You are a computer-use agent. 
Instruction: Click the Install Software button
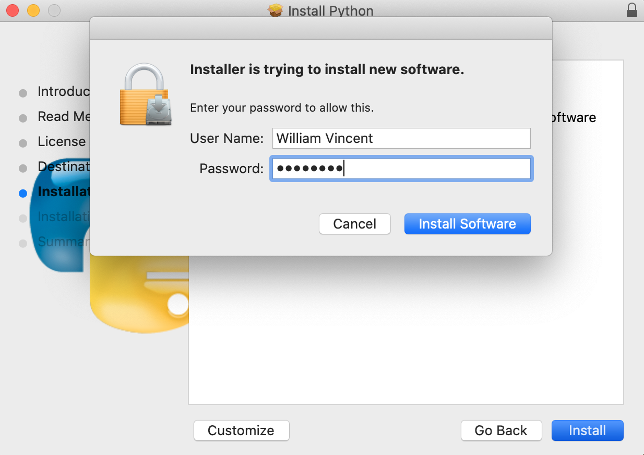pyautogui.click(x=467, y=224)
